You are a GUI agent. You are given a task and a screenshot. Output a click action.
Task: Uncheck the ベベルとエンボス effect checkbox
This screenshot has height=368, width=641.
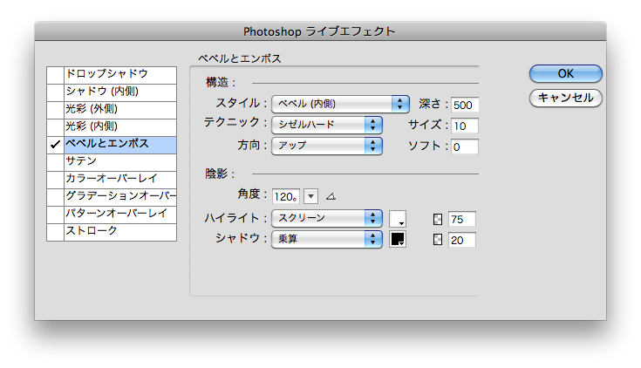click(x=55, y=145)
